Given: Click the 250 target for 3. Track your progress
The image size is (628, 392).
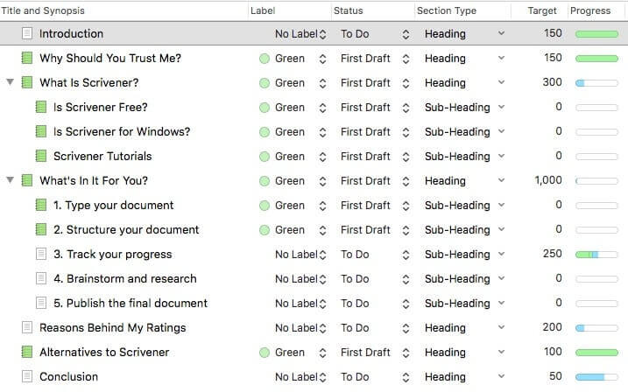Looking at the screenshot, I should click(x=553, y=254).
